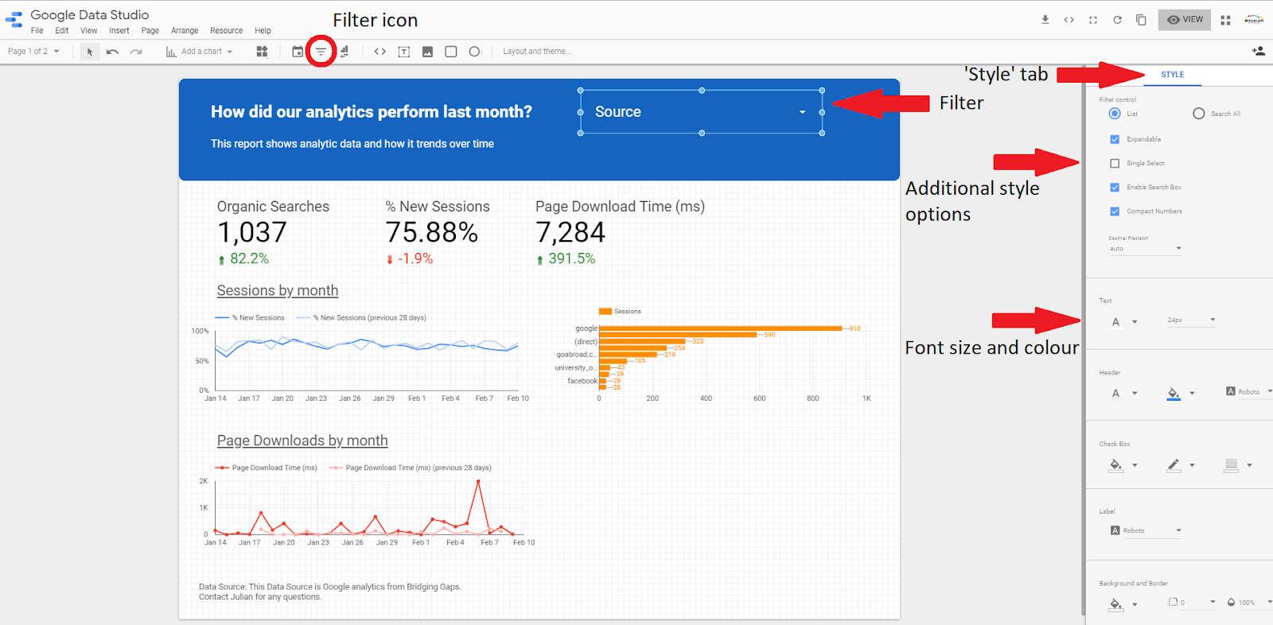Refresh the report data
Viewport: 1273px width, 625px height.
(1117, 20)
